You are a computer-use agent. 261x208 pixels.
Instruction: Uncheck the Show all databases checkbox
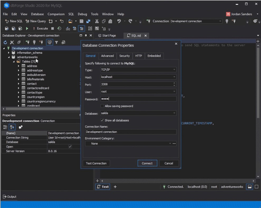click(102, 120)
